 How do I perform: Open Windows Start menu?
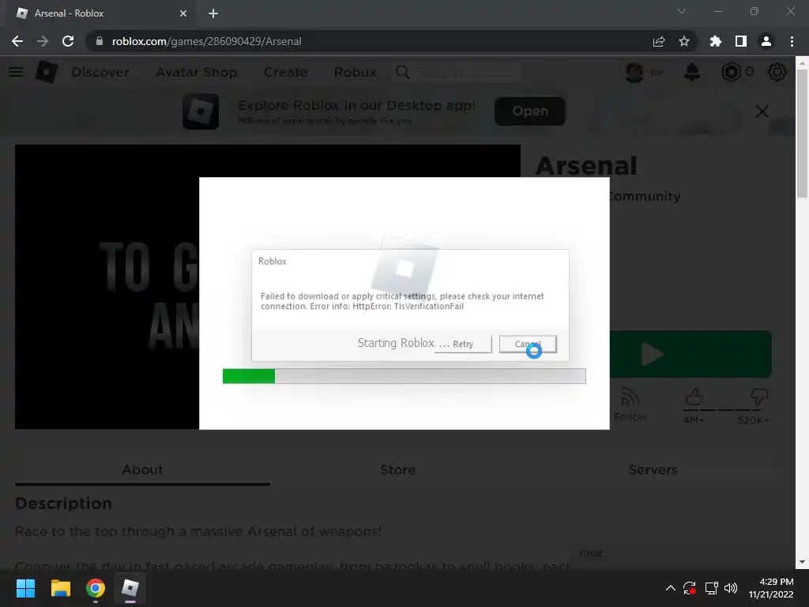click(25, 588)
